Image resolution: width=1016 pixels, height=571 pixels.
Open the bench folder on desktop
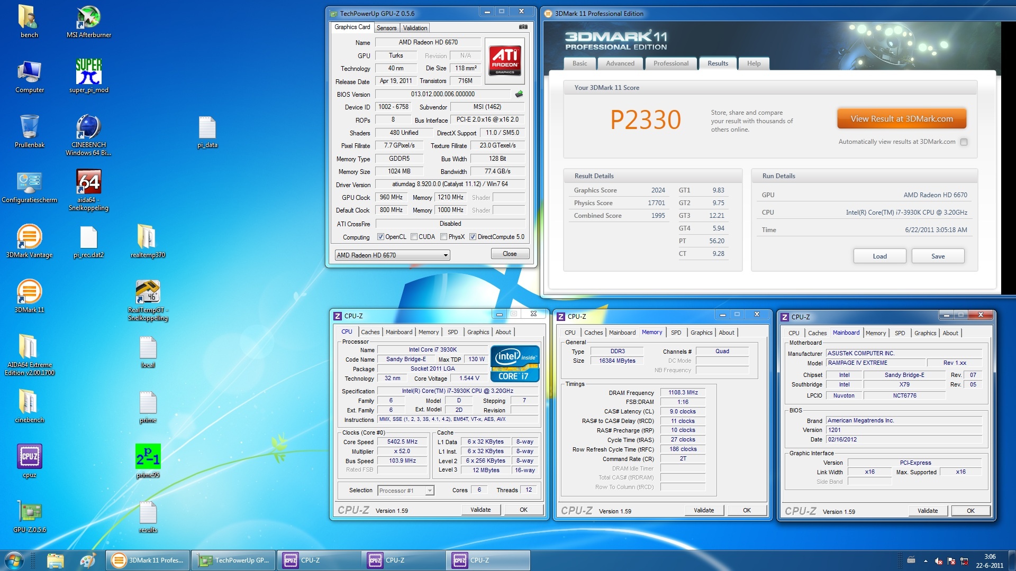29,21
